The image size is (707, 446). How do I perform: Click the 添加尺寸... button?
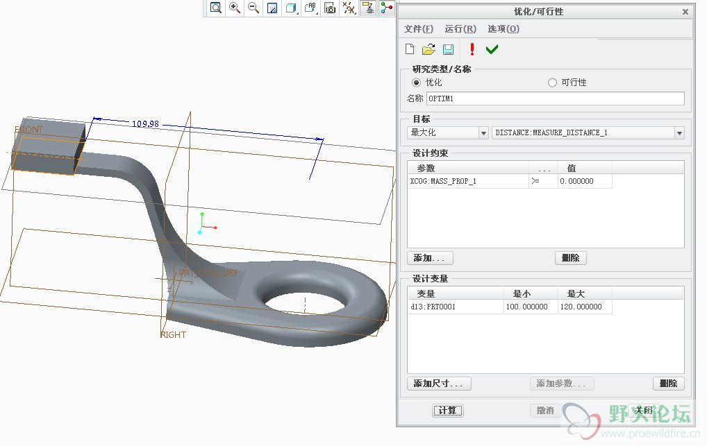(x=439, y=384)
